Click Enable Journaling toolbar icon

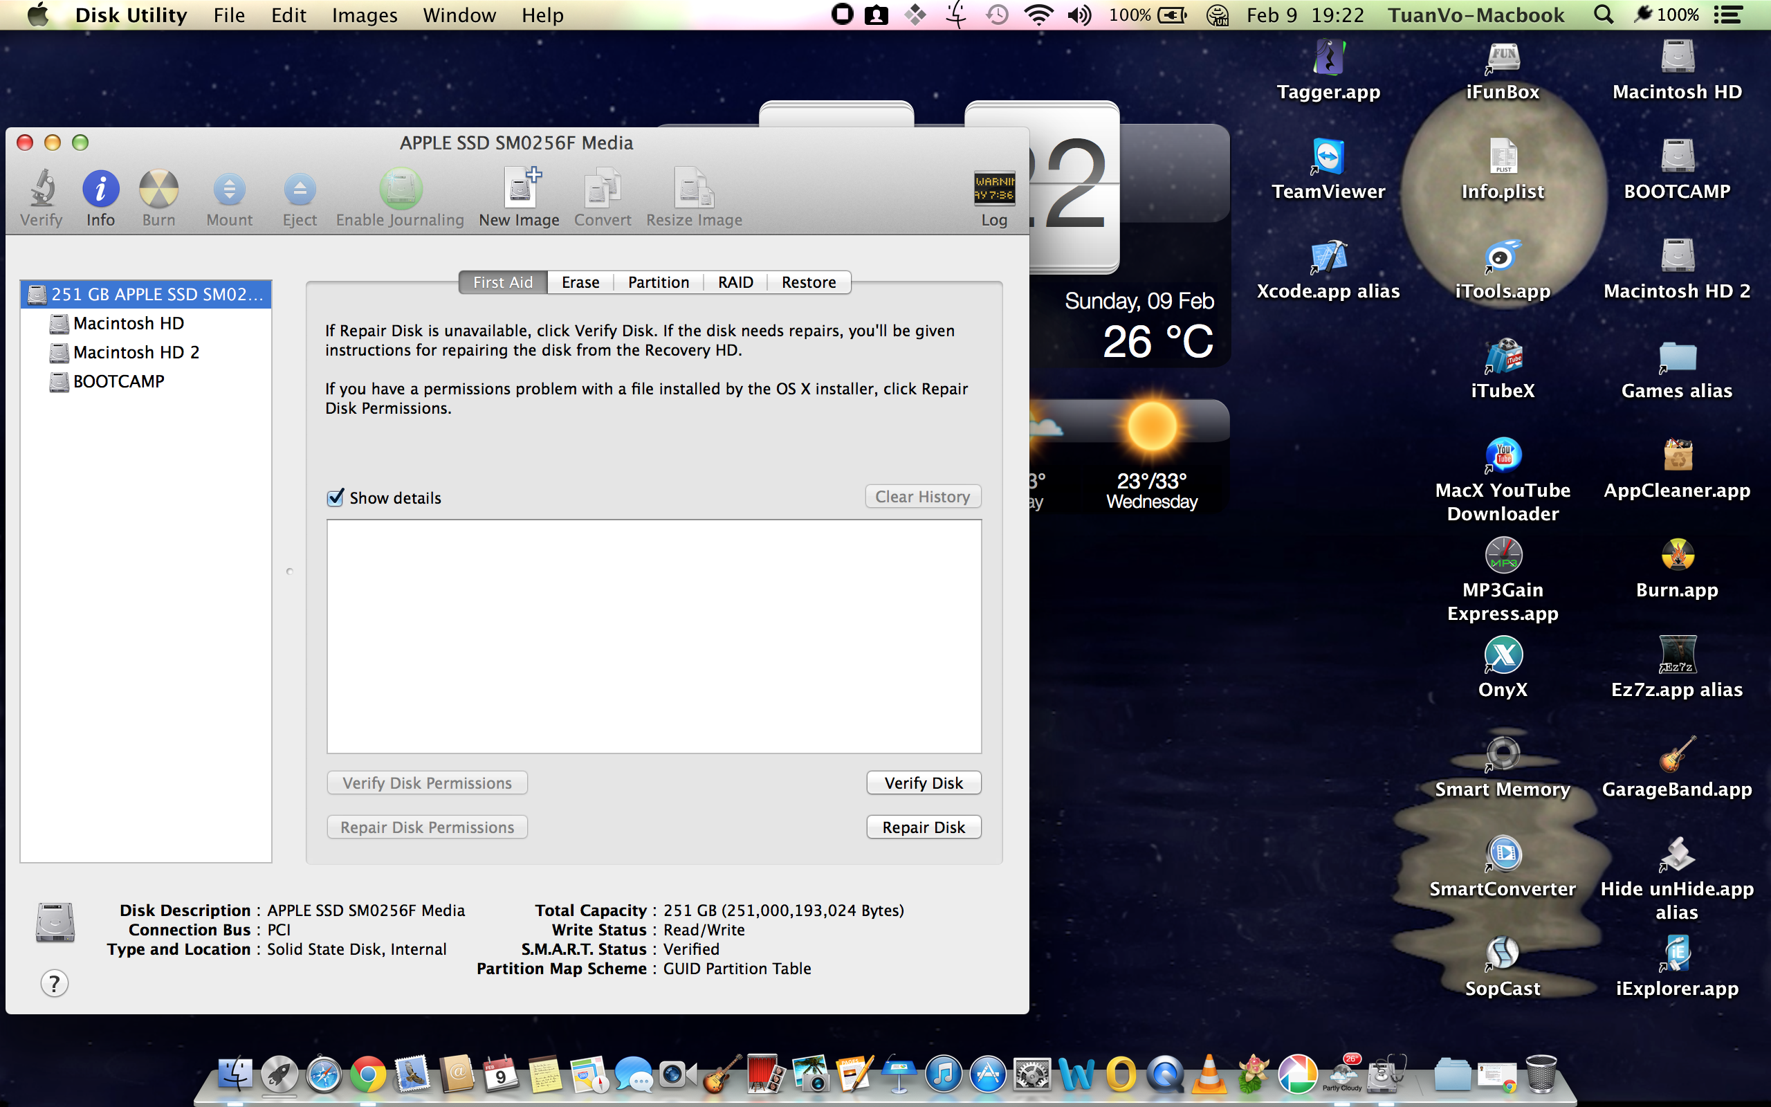(401, 189)
